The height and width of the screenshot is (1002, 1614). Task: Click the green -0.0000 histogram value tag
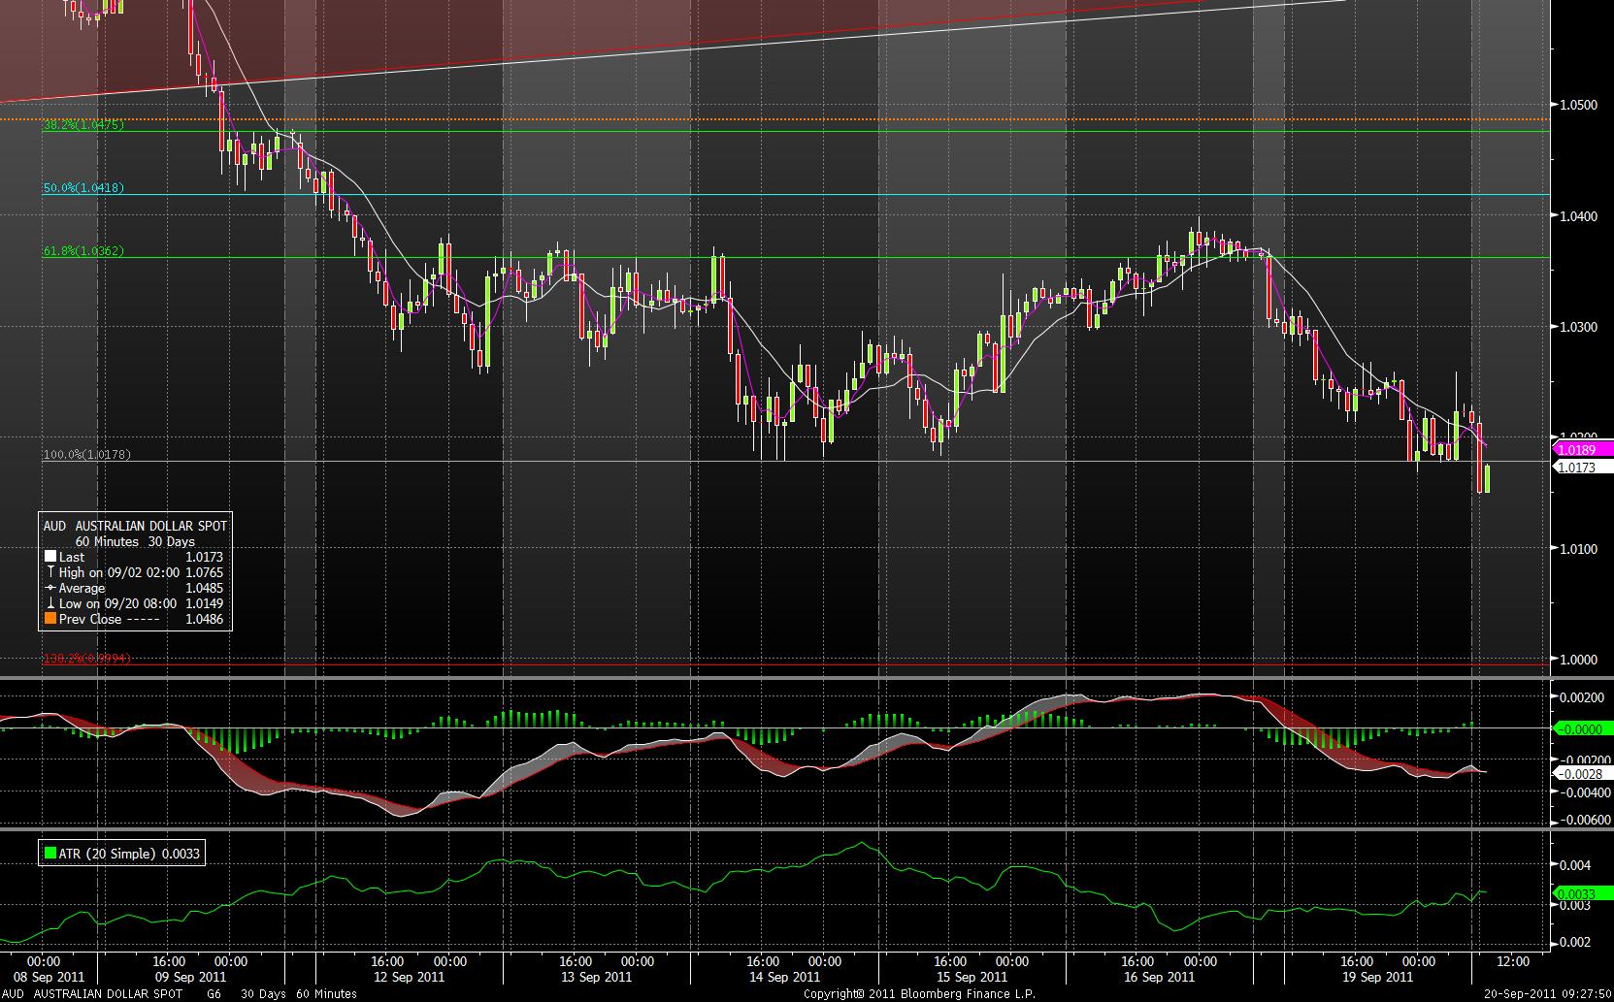click(1581, 728)
